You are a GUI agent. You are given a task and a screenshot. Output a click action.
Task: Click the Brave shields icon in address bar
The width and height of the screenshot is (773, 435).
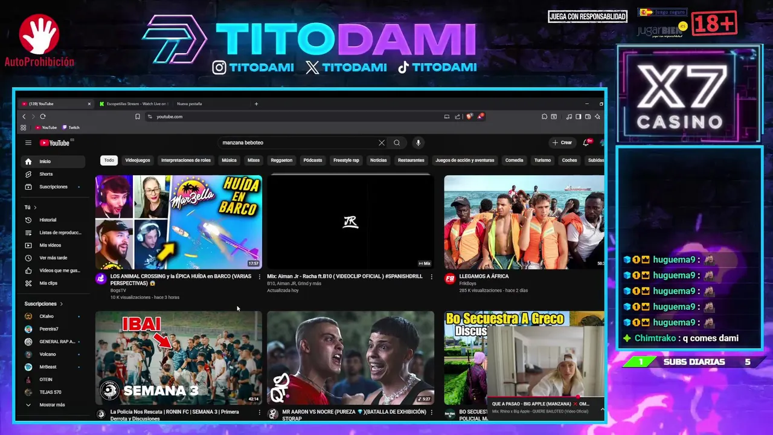[469, 117]
